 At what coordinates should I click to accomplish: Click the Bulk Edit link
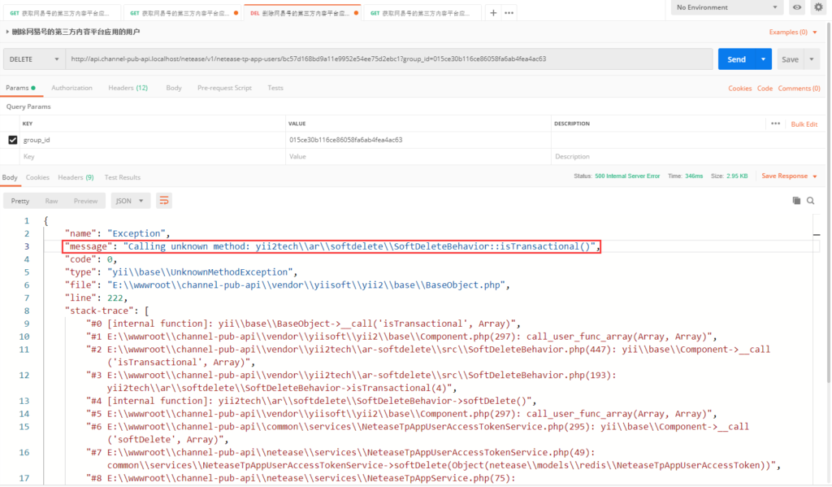[x=804, y=124]
